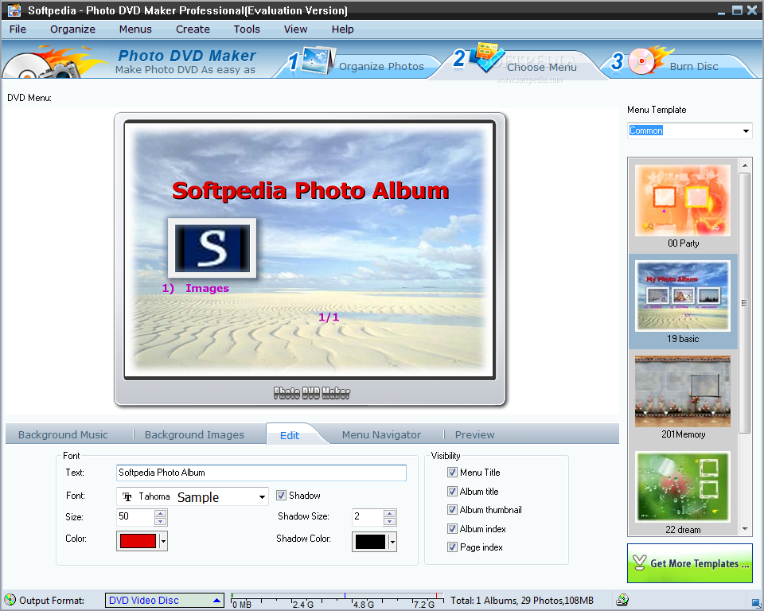This screenshot has height=611, width=764.
Task: Uncheck the Album thumbnail visibility checkbox
Action: (x=452, y=510)
